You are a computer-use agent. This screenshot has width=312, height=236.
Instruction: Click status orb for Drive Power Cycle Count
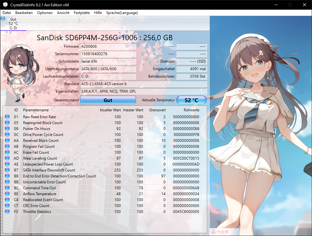(7, 135)
